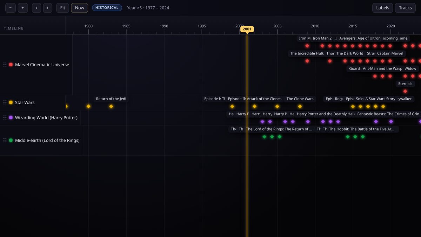The image size is (421, 237).
Task: Pan timeline forward with right chevron
Action: tap(48, 8)
